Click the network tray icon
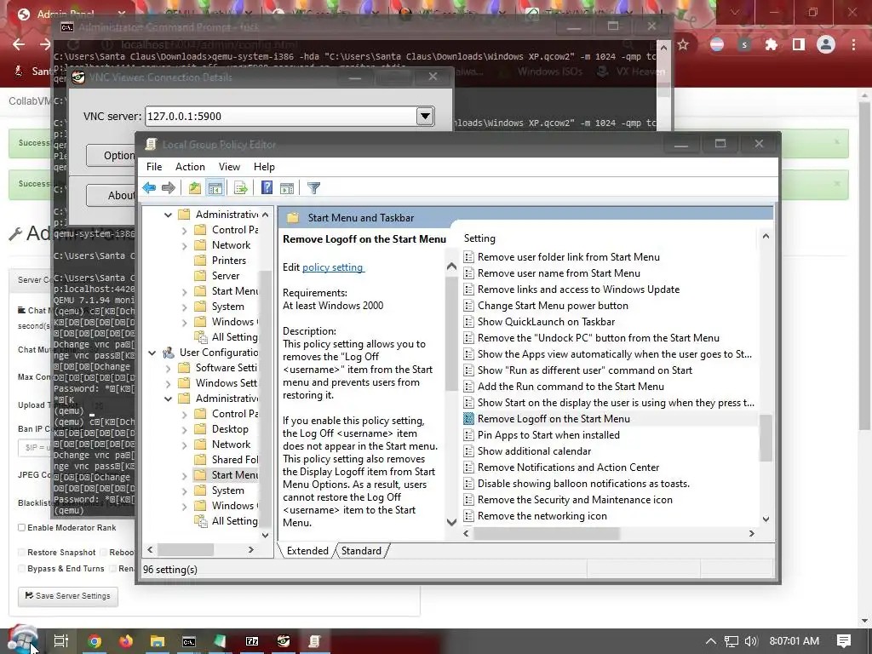Image resolution: width=872 pixels, height=654 pixels. click(731, 641)
